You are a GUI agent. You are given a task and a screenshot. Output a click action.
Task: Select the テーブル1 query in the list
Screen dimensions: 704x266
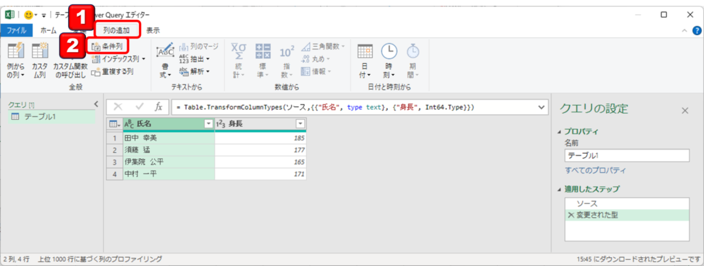click(51, 117)
